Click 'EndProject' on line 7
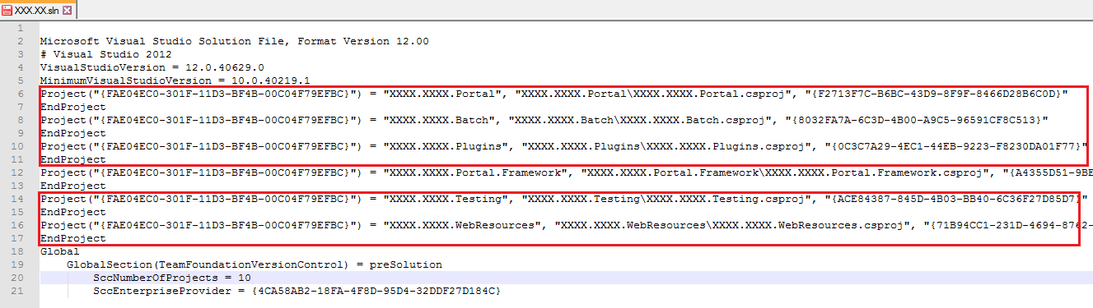This screenshot has width=1093, height=308. [x=72, y=107]
